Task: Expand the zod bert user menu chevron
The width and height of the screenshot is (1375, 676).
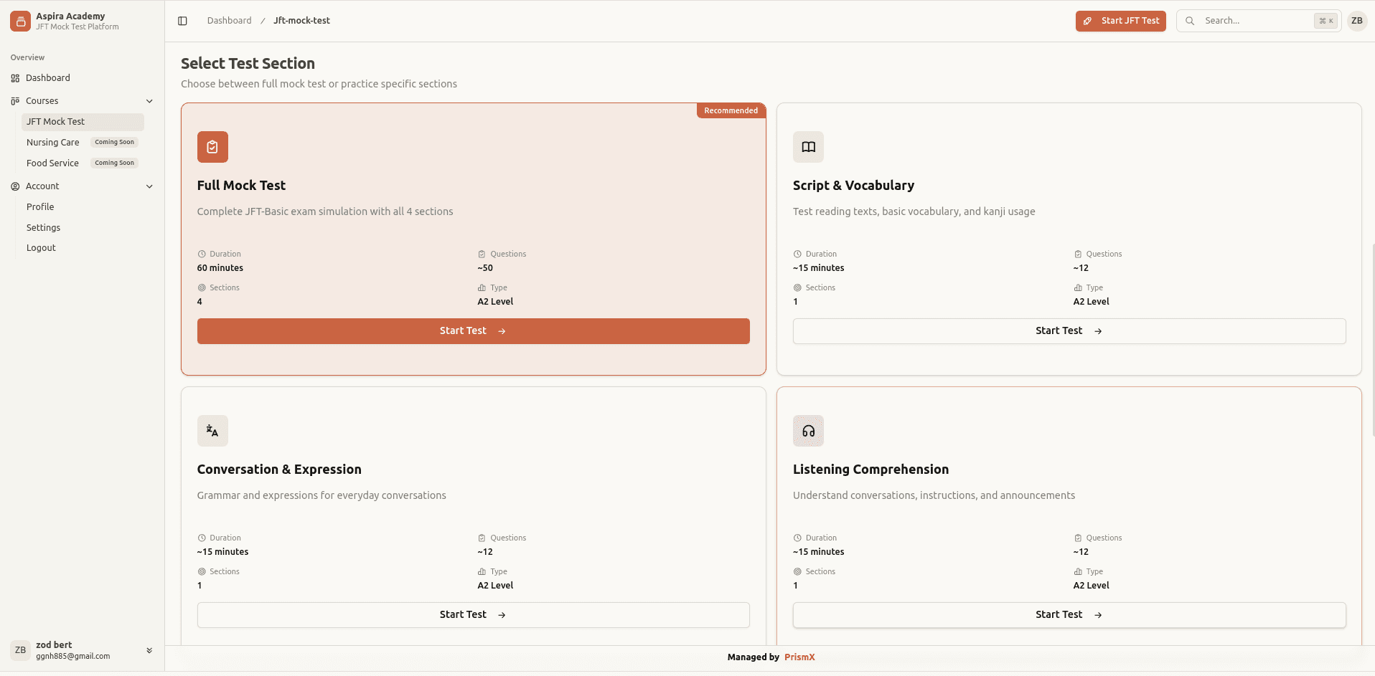Action: click(149, 650)
